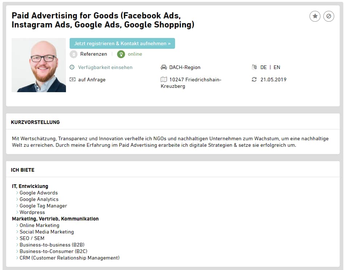Click the map icon beside 10247 Friedrichshain
Screen dimensions: 344x270
(164, 80)
